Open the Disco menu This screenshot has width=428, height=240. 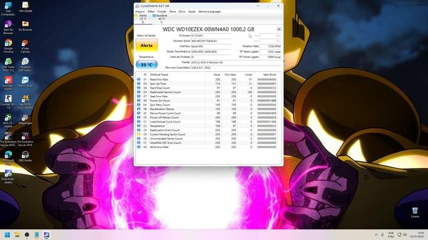tap(182, 12)
